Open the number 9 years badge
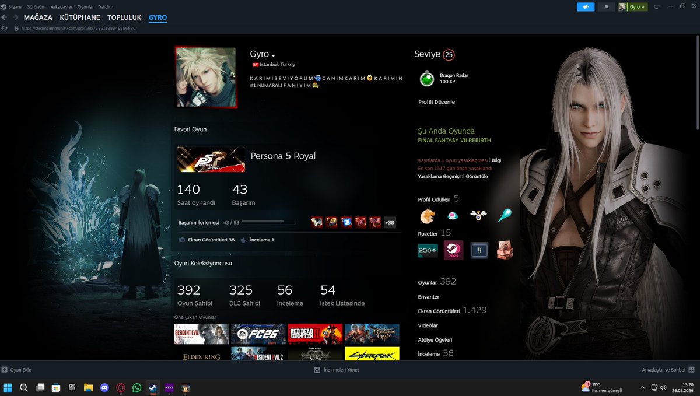The height and width of the screenshot is (396, 700). click(479, 250)
